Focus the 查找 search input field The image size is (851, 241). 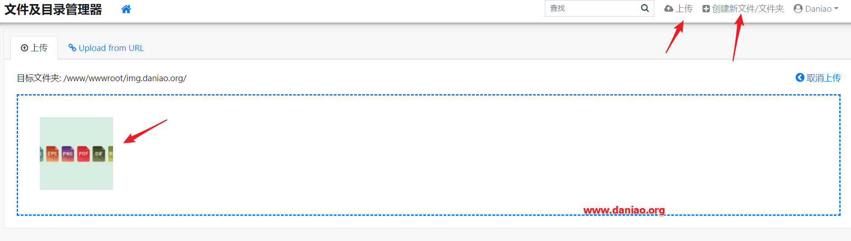pos(592,8)
